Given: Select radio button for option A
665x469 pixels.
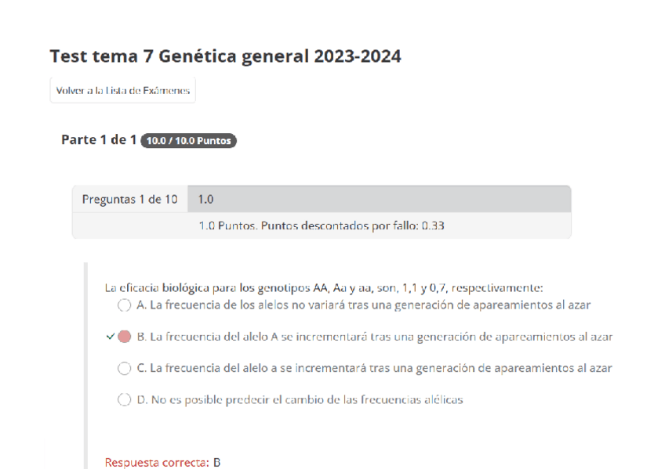Looking at the screenshot, I should (x=124, y=305).
